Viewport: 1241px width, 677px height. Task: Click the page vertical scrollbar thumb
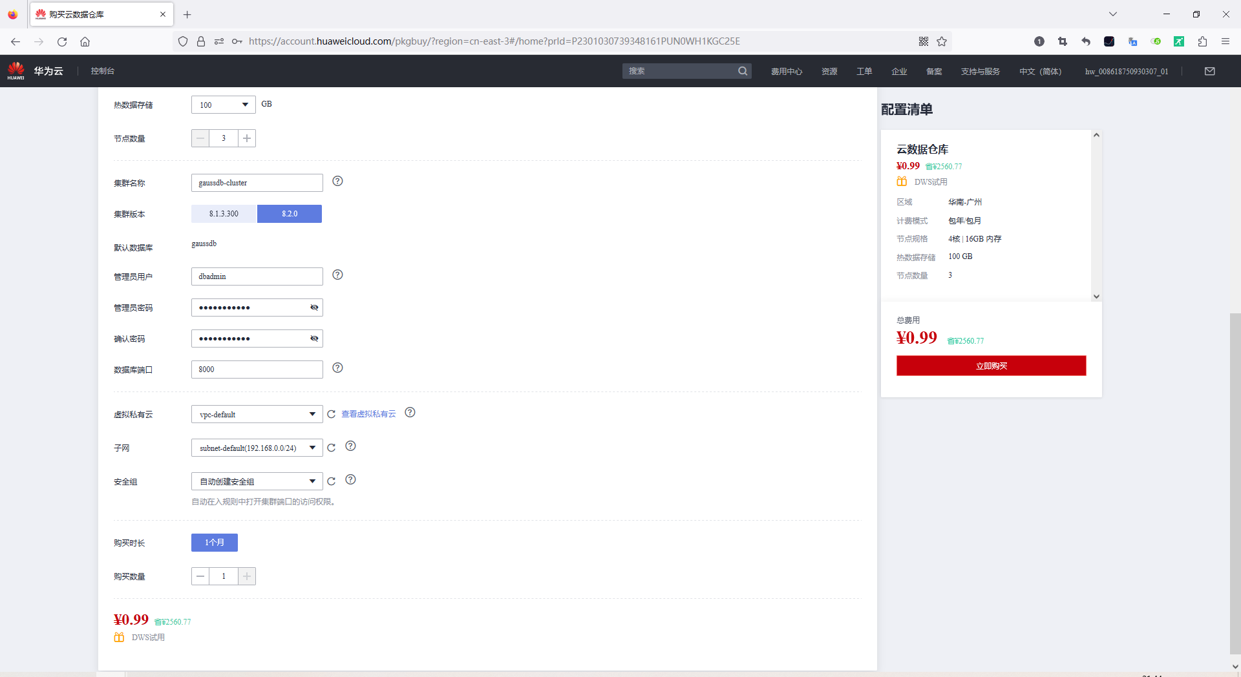[x=1235, y=483]
